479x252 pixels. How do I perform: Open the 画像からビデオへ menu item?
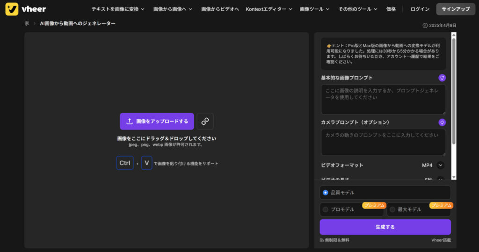pyautogui.click(x=220, y=9)
